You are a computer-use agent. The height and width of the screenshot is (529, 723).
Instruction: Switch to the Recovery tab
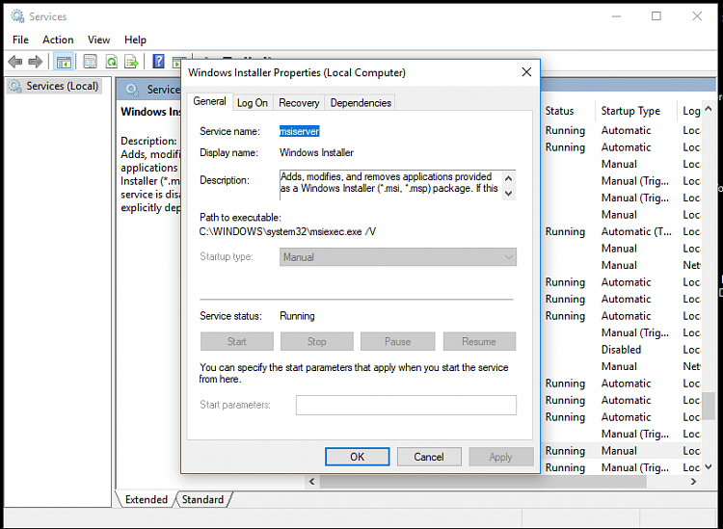299,103
